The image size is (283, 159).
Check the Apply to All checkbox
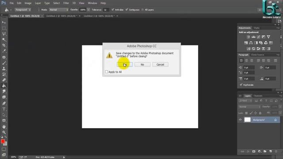click(x=107, y=72)
